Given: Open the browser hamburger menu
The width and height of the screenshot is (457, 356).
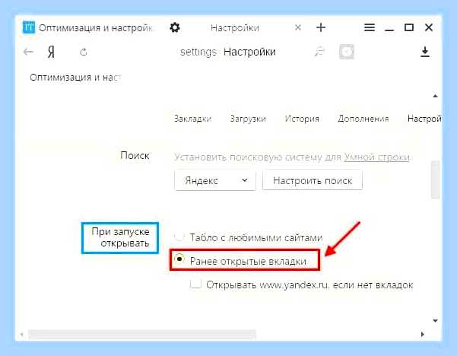Looking at the screenshot, I should coord(370,27).
